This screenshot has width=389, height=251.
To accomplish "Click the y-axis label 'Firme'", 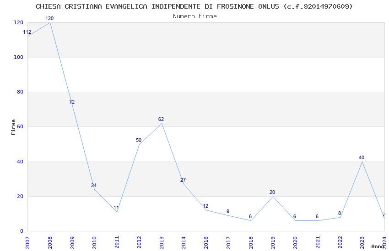I will tap(14, 127).
